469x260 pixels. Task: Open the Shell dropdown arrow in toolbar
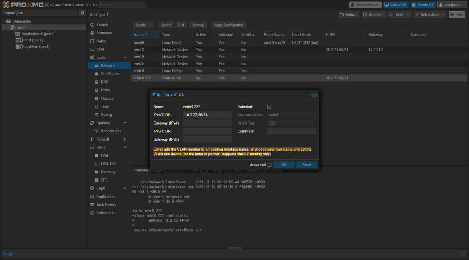pos(408,14)
